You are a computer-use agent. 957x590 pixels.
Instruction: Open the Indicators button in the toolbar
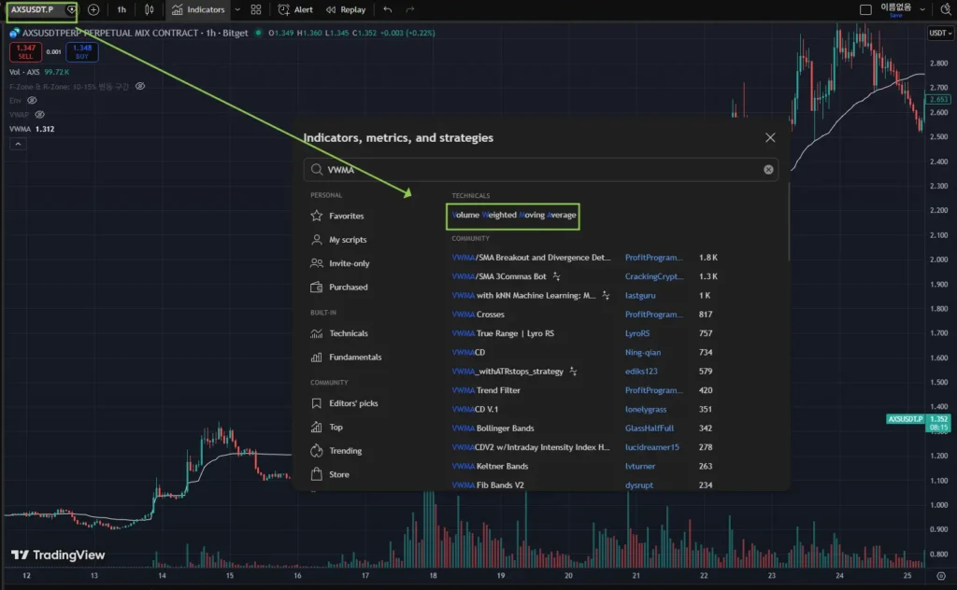(x=198, y=9)
